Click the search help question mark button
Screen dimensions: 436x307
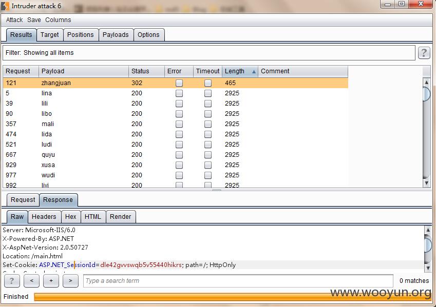click(x=12, y=281)
